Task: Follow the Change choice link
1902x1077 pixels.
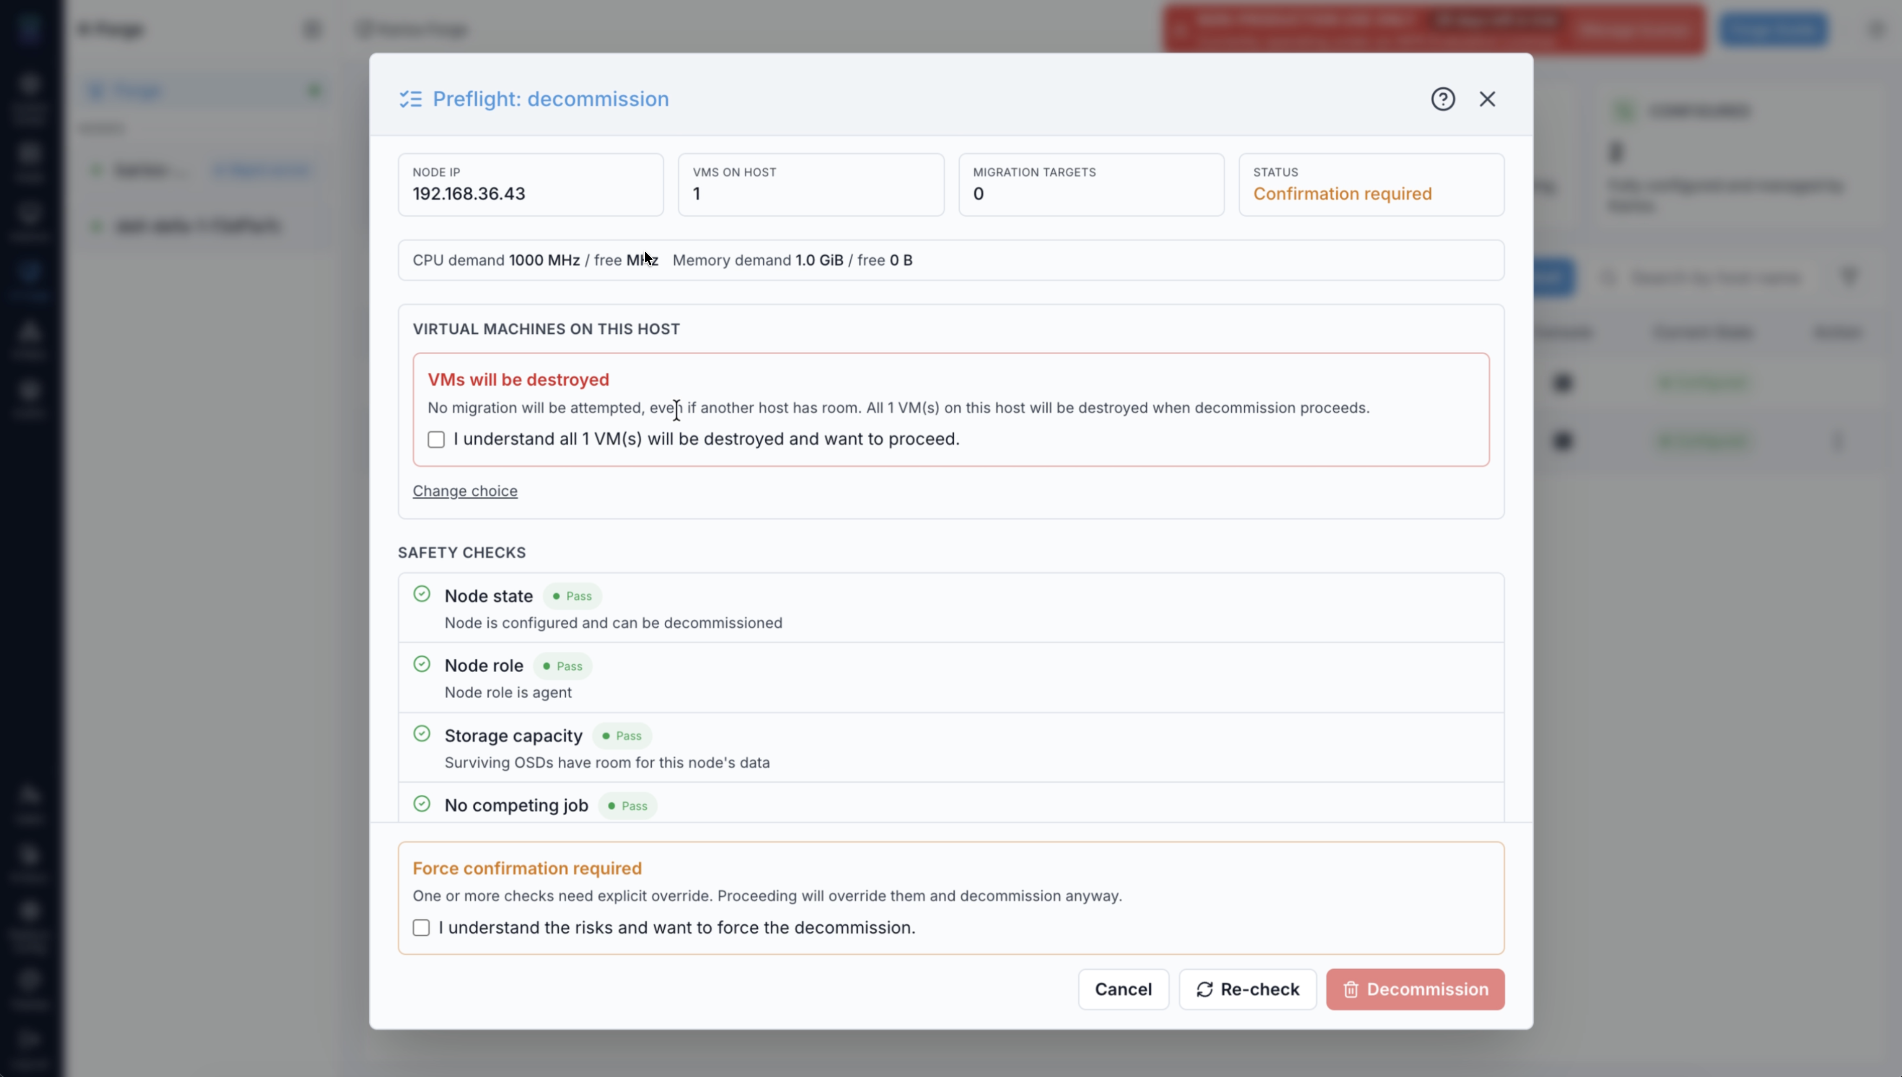Action: pos(465,491)
